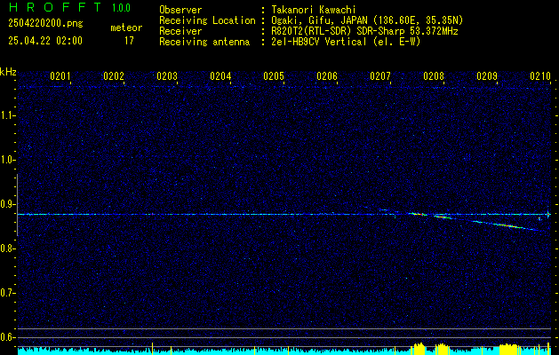Click the meteor count 17
The image size is (559, 355).
[x=129, y=41]
